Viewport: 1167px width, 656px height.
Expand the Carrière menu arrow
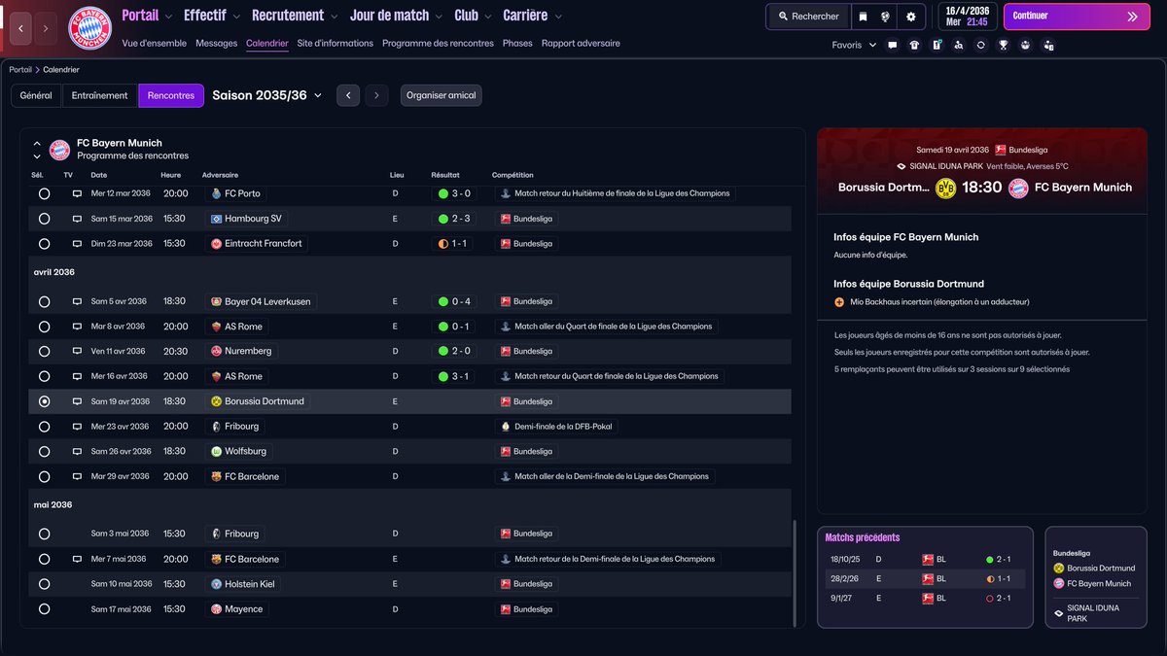tap(558, 17)
